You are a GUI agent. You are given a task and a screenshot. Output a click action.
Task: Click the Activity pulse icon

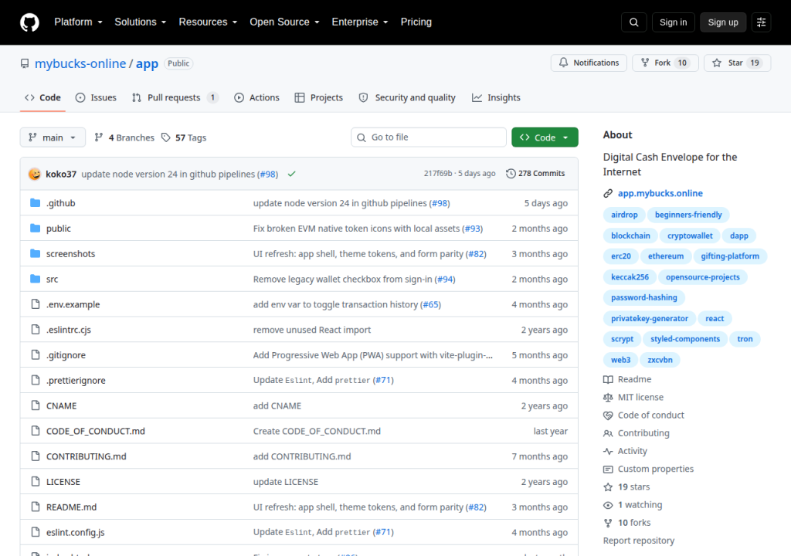608,451
